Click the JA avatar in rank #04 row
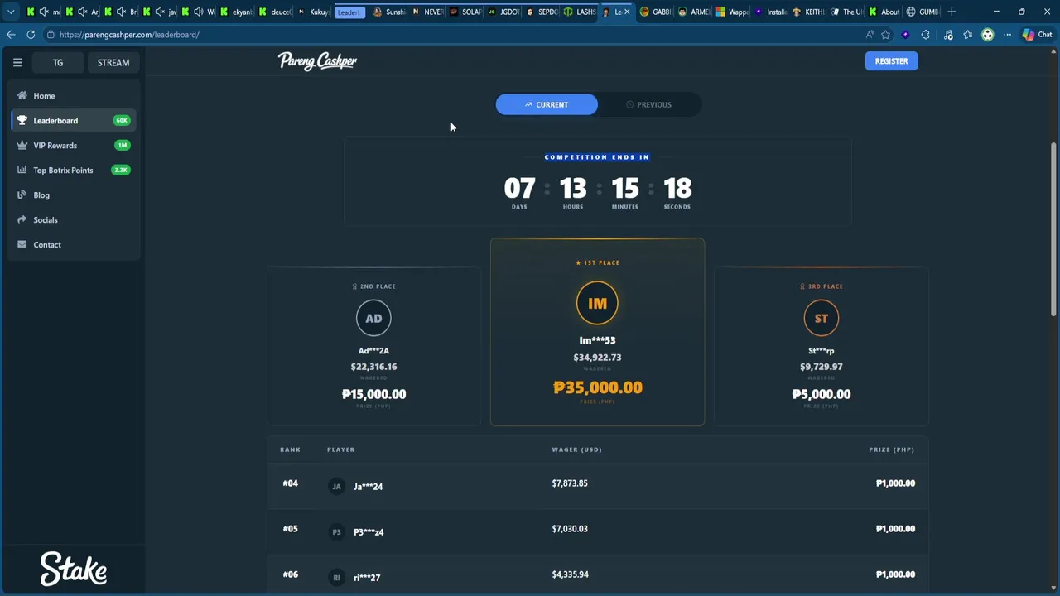 tap(336, 487)
